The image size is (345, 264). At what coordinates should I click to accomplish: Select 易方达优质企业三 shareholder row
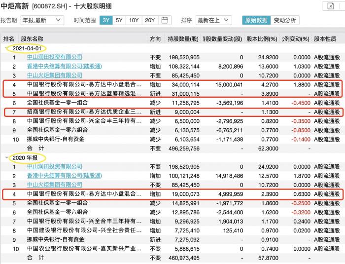click(x=172, y=112)
